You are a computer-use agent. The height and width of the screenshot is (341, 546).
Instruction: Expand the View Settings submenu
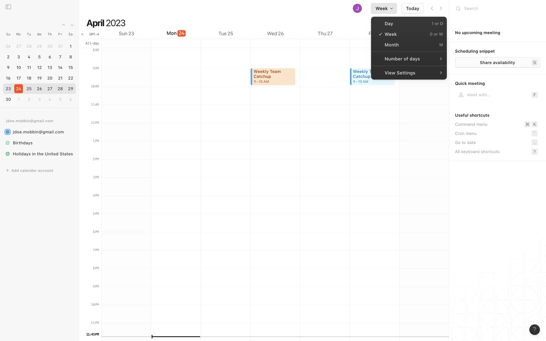409,73
